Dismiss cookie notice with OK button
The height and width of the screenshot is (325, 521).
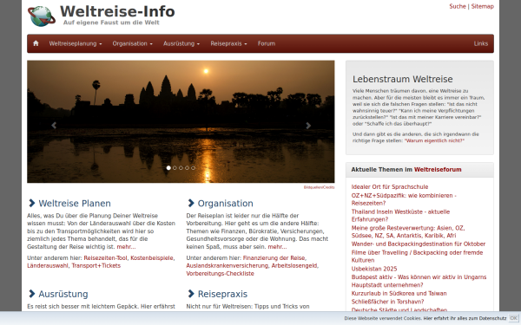point(513,318)
